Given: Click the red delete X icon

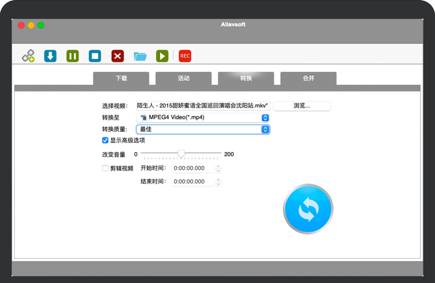Looking at the screenshot, I should click(x=117, y=56).
